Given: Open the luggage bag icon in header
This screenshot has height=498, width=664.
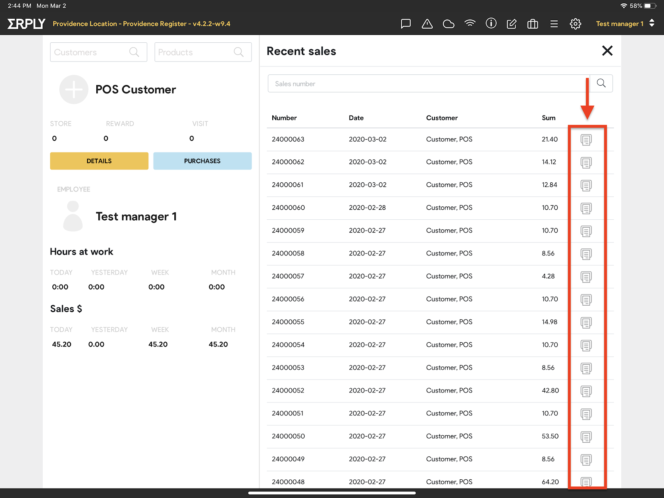Looking at the screenshot, I should pyautogui.click(x=532, y=24).
